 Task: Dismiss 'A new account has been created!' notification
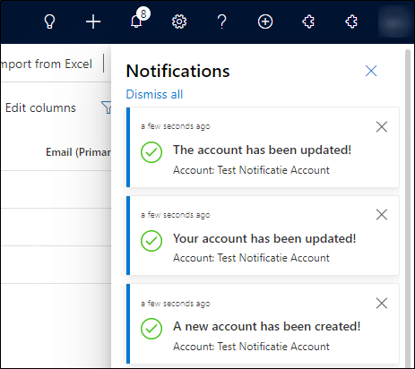[x=382, y=304]
